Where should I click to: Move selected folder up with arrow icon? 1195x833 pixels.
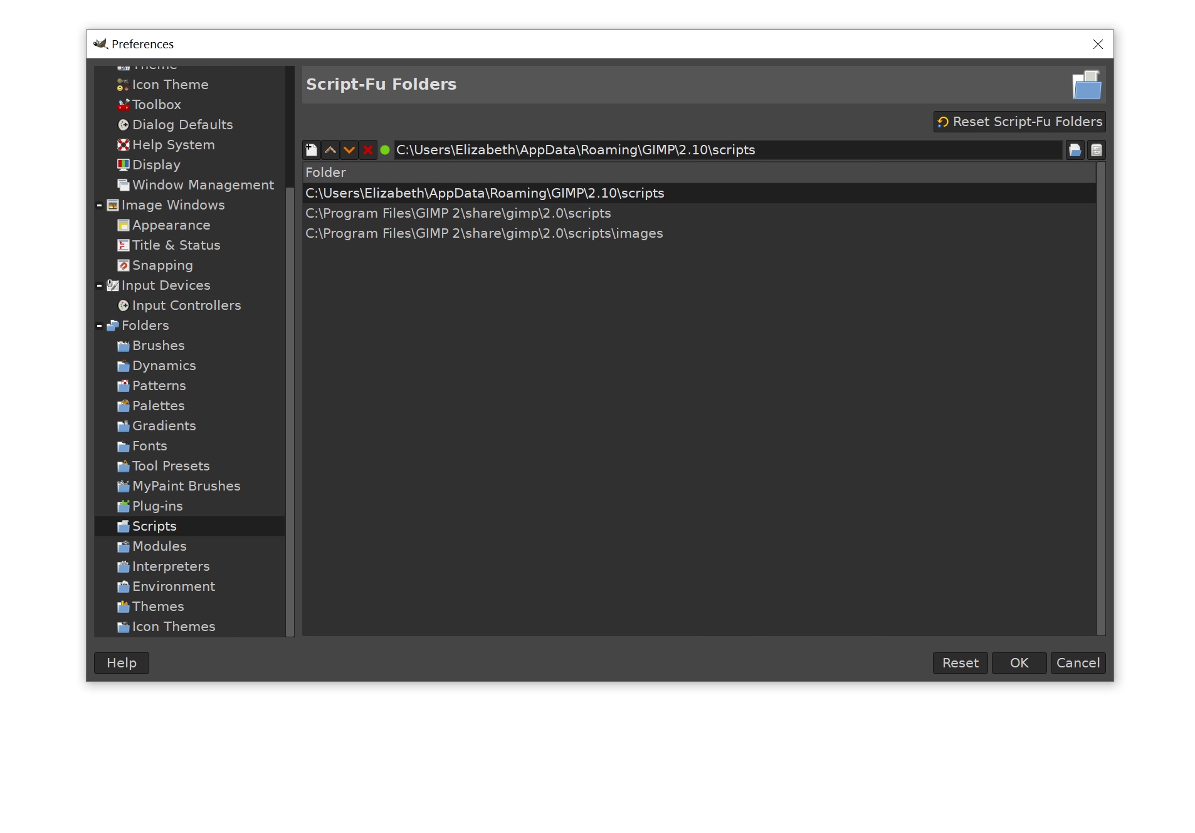[x=330, y=150]
